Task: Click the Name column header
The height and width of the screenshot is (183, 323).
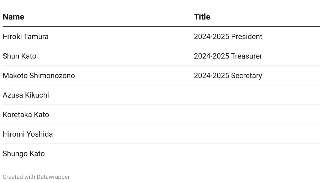Action: tap(14, 17)
